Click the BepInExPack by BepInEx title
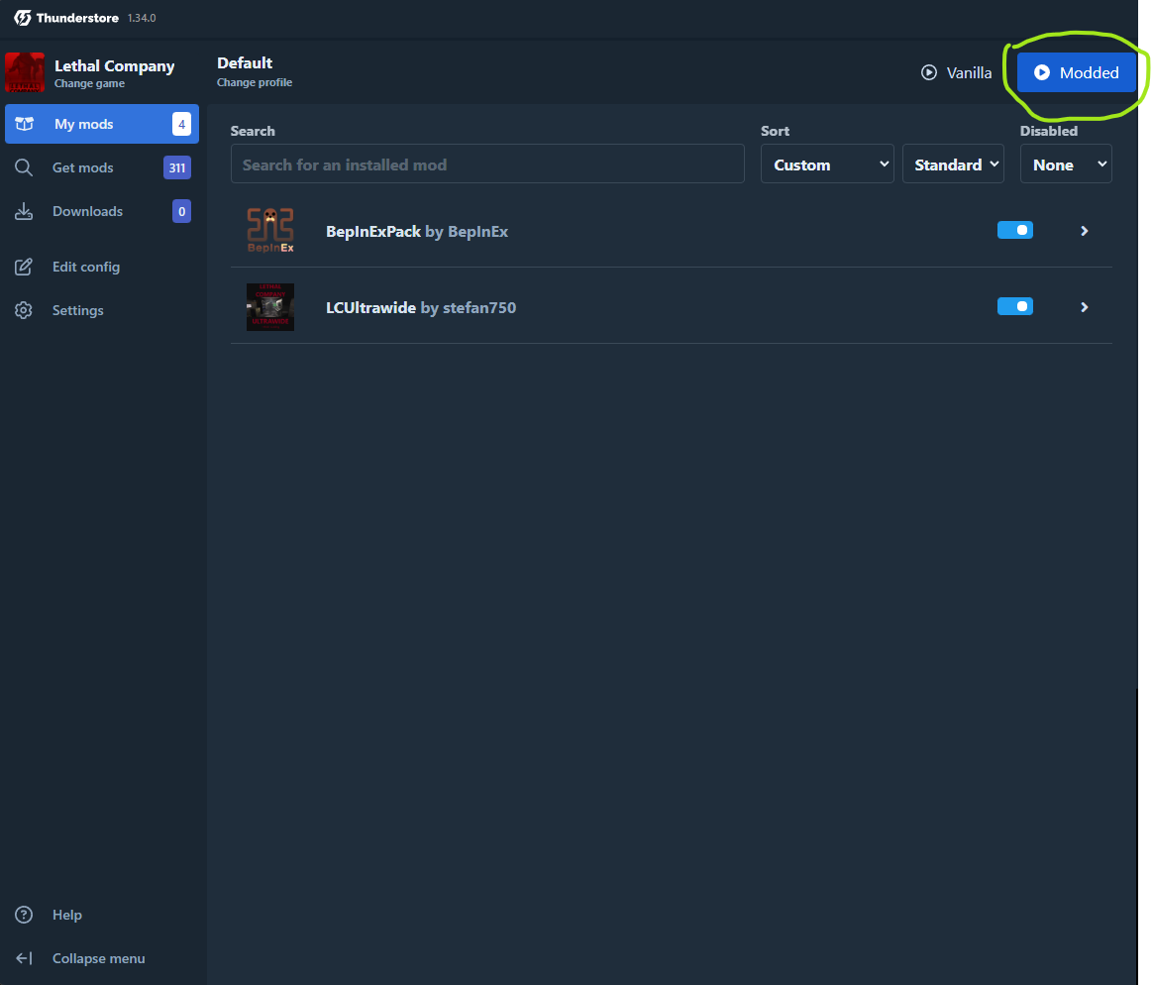This screenshot has width=1152, height=985. click(x=417, y=232)
